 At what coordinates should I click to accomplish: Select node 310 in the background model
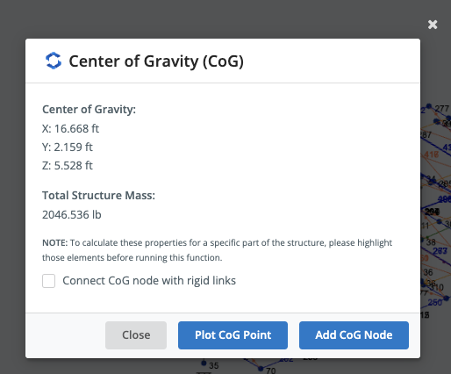point(437,287)
